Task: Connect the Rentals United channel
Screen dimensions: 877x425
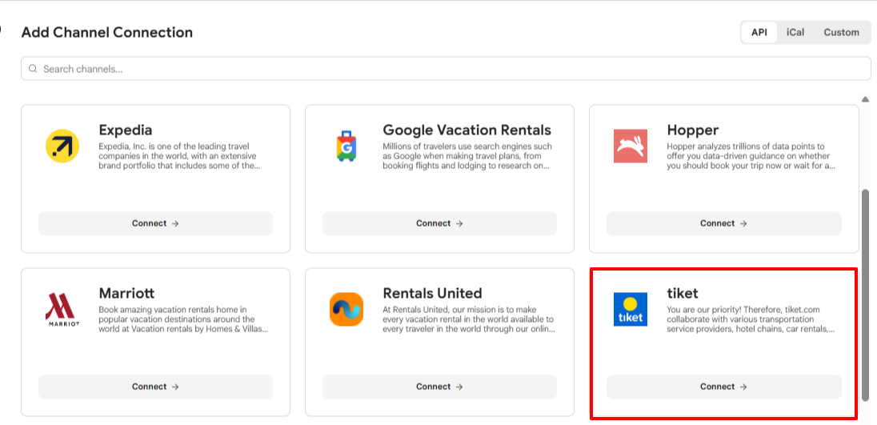Action: click(439, 387)
